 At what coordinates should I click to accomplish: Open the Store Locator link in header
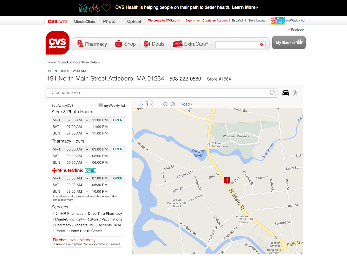(257, 20)
